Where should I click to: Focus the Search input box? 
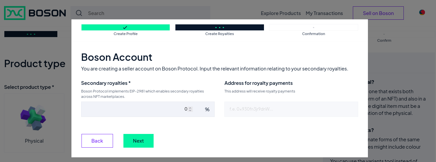pos(144,13)
